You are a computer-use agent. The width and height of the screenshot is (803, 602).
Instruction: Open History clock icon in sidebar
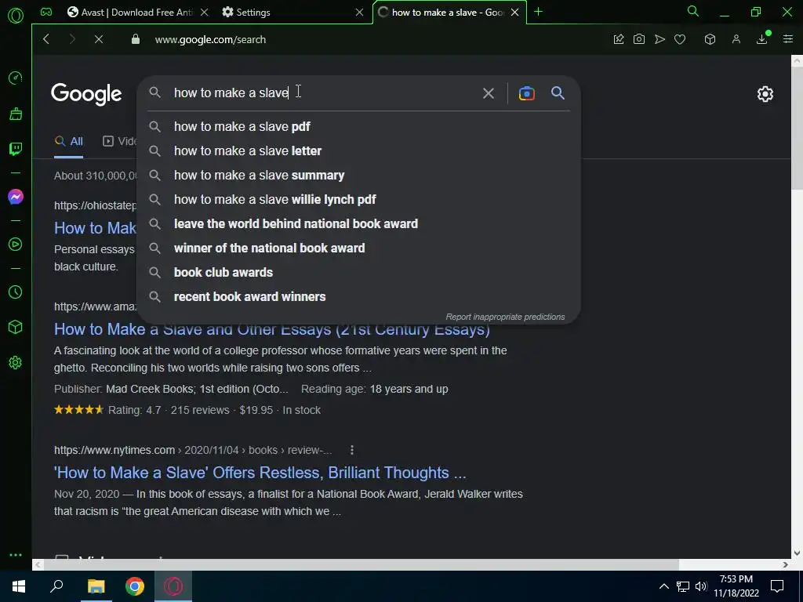(16, 292)
